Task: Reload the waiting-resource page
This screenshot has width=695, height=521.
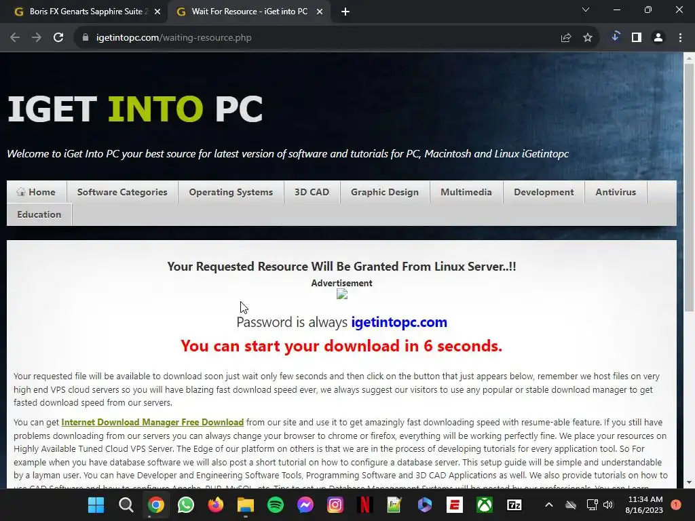Action: [x=58, y=38]
